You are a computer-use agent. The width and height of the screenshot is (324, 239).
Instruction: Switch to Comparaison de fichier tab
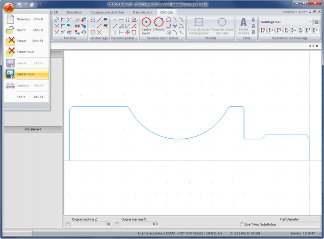107,12
